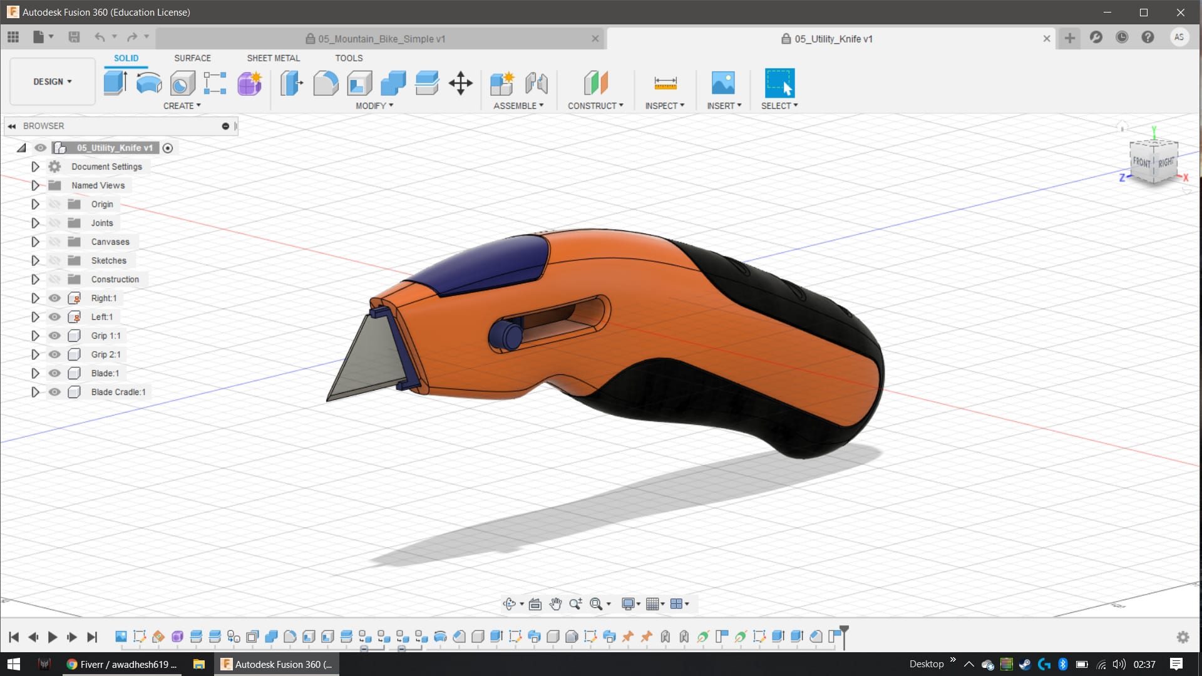
Task: Hide the Blade Cradle:1 component
Action: 54,392
